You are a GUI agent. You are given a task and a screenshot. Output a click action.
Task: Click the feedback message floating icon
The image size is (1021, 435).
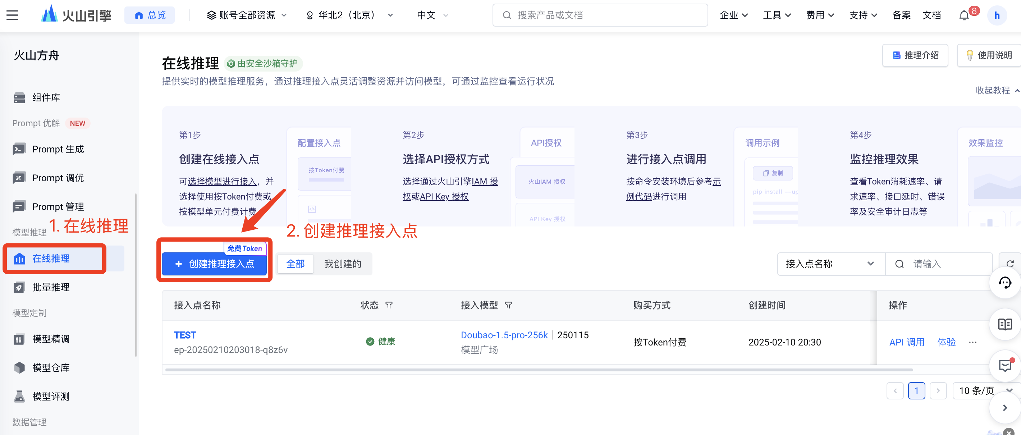pos(1004,365)
